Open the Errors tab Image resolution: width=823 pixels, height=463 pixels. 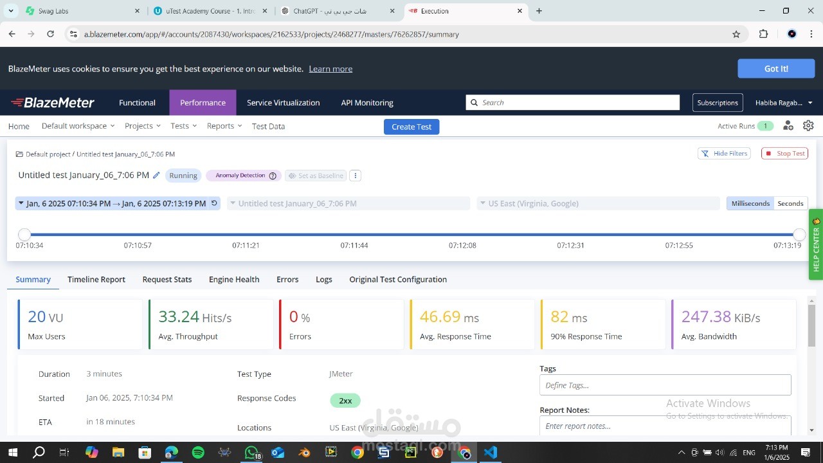(x=287, y=279)
